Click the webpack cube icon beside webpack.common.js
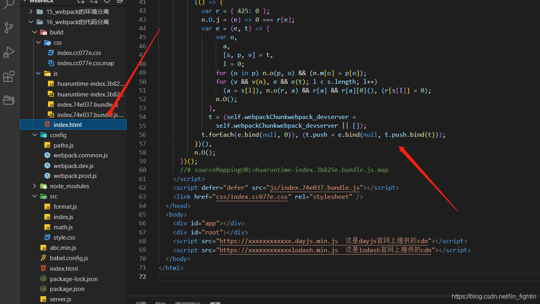Viewport: 540px width, 304px height. pos(47,156)
